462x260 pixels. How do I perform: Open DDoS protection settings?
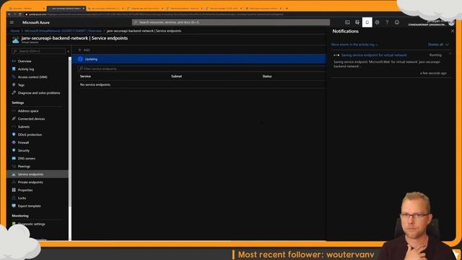30,135
